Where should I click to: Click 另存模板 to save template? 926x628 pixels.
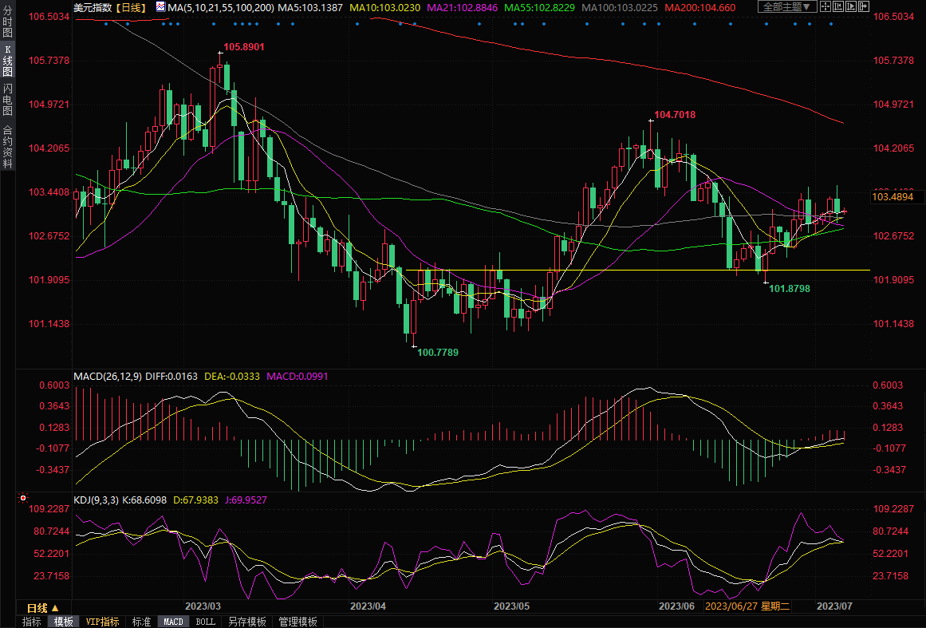coord(247,622)
